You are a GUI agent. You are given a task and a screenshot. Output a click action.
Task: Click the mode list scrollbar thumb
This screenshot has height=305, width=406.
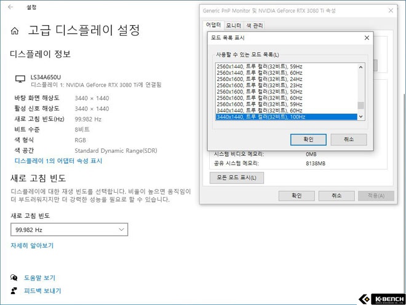(x=360, y=106)
